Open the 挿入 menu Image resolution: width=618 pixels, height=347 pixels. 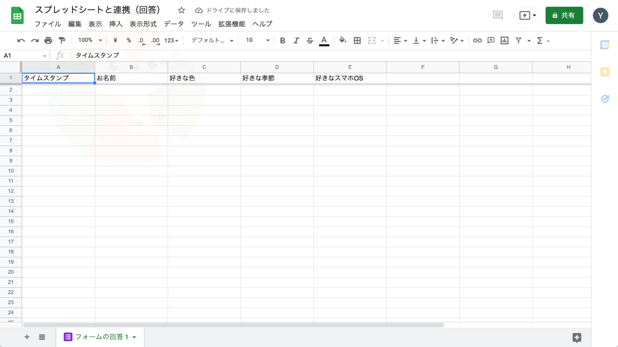pos(116,24)
